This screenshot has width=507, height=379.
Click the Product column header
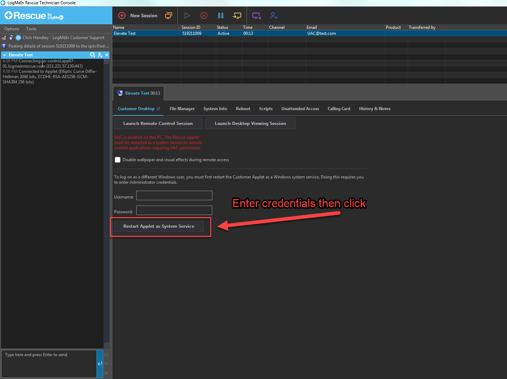(x=396, y=27)
